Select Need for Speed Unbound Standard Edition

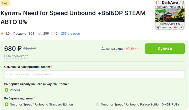[6, 104]
